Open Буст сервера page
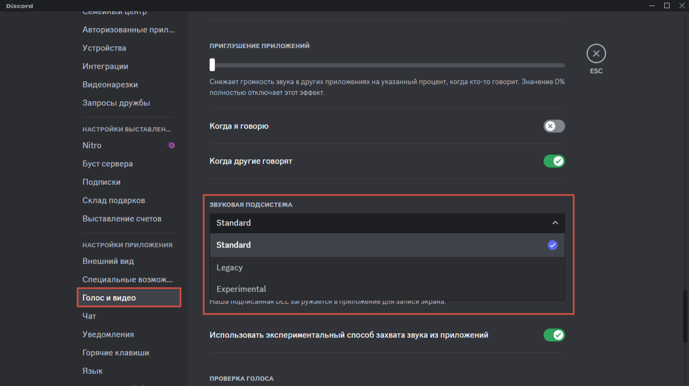Viewport: 689px width, 386px height. click(x=107, y=164)
